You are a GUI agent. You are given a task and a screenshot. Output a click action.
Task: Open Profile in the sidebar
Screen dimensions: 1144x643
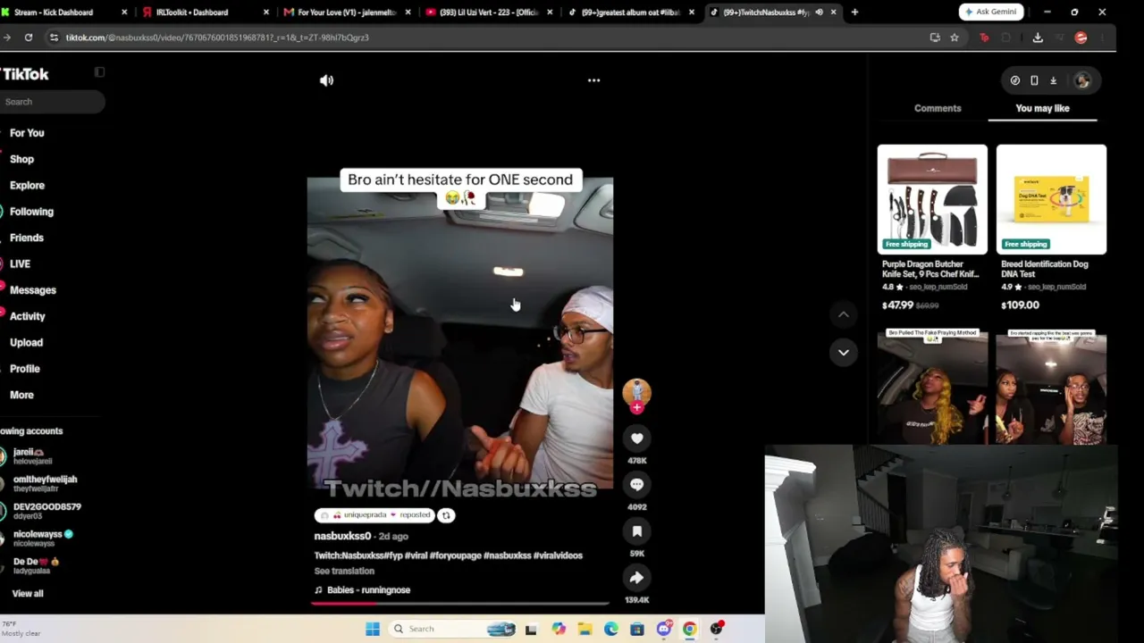coord(25,369)
